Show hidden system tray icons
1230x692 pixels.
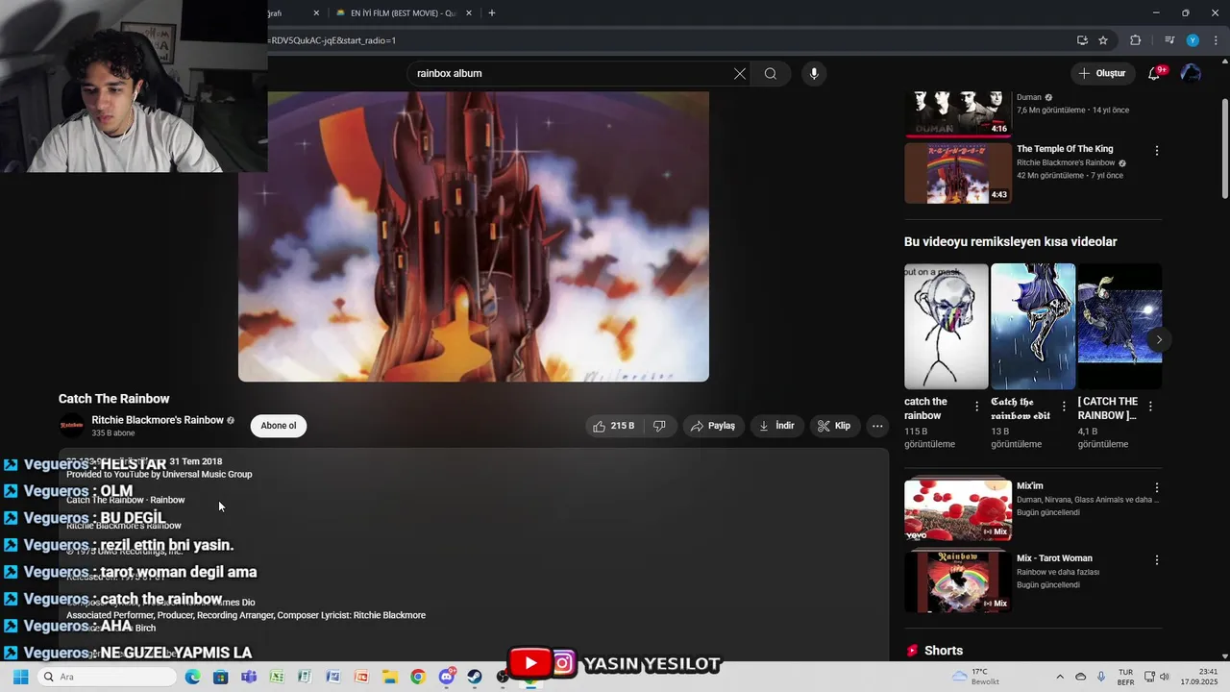pyautogui.click(x=1060, y=677)
